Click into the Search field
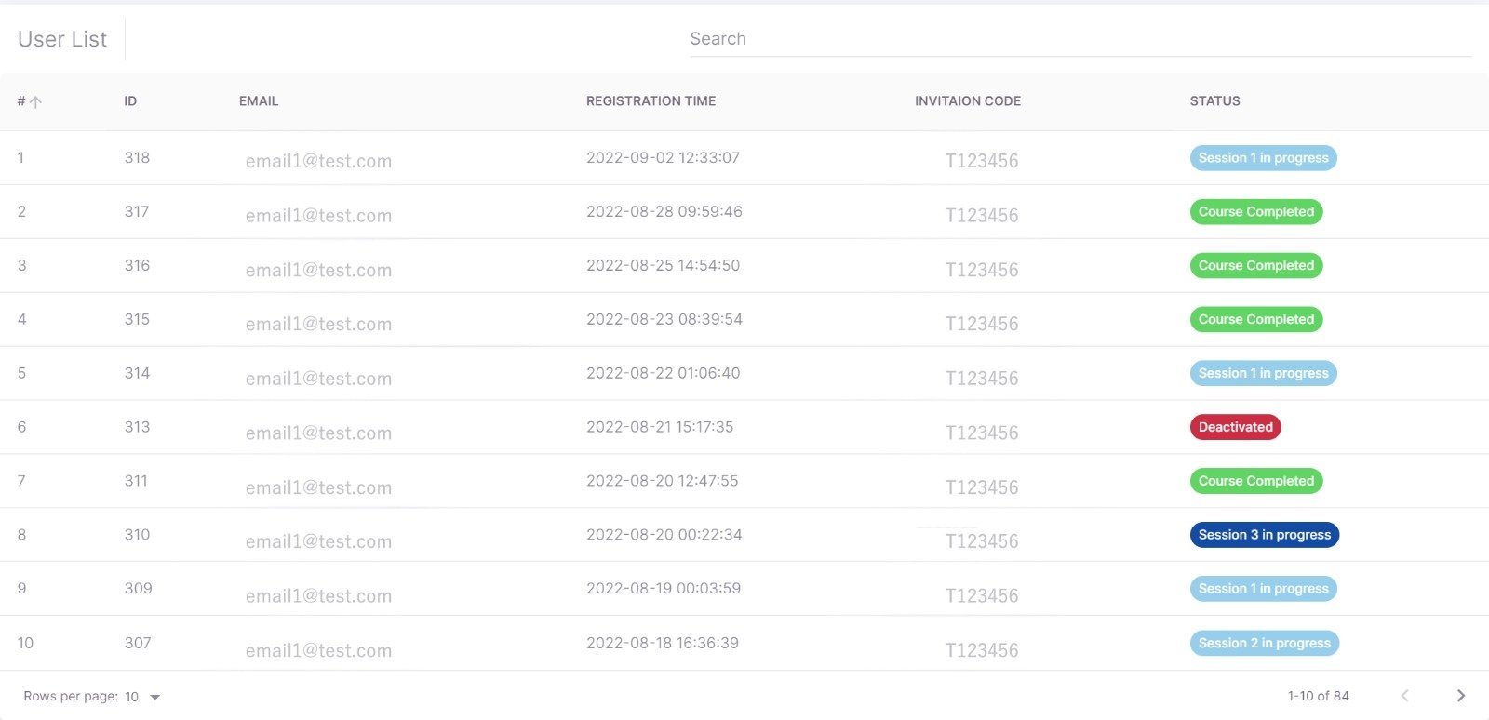The height and width of the screenshot is (720, 1489). pos(1080,39)
